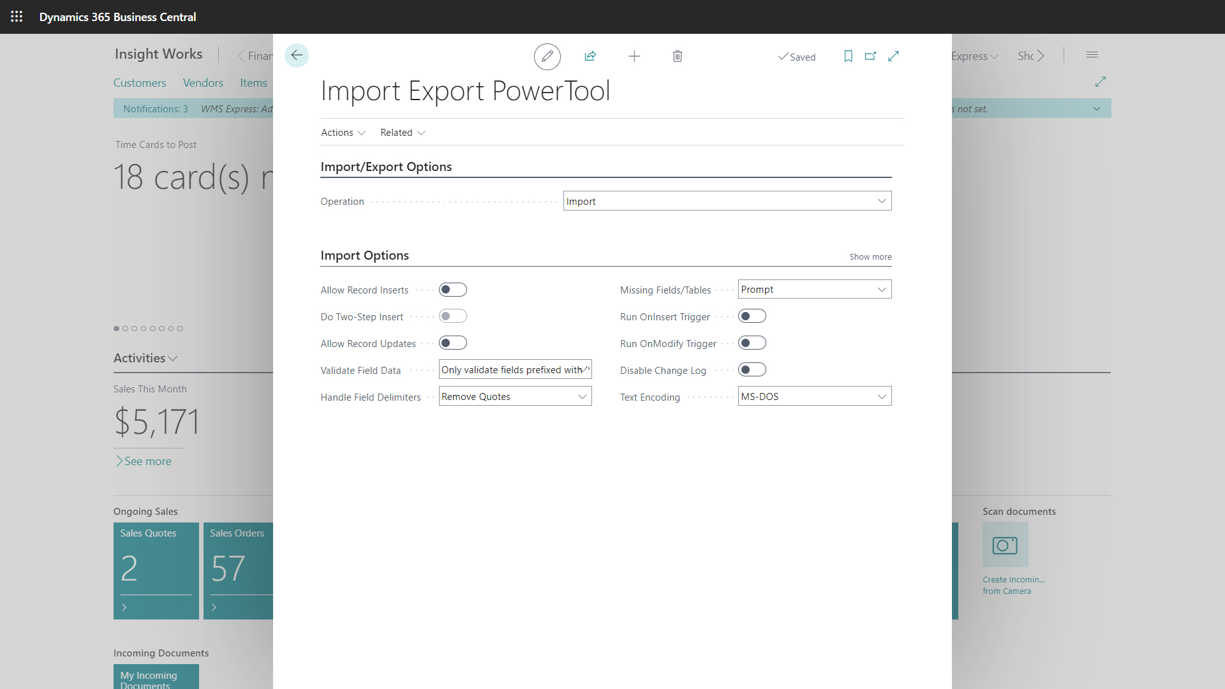This screenshot has width=1225, height=689.
Task: Click the share icon in the toolbar
Action: [x=590, y=56]
